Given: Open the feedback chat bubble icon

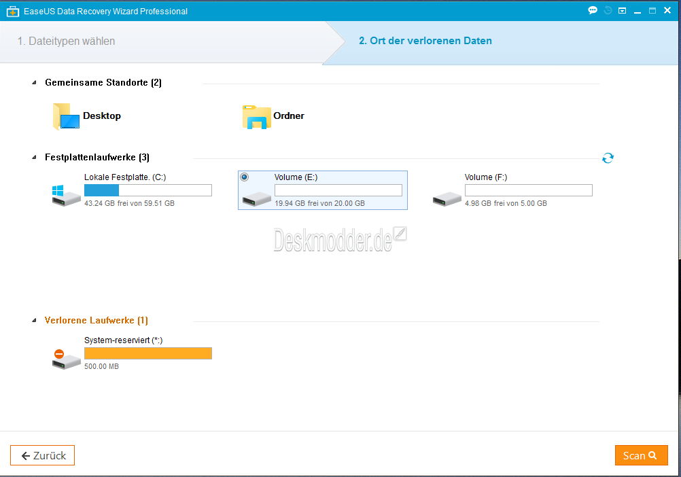Looking at the screenshot, I should (593, 10).
